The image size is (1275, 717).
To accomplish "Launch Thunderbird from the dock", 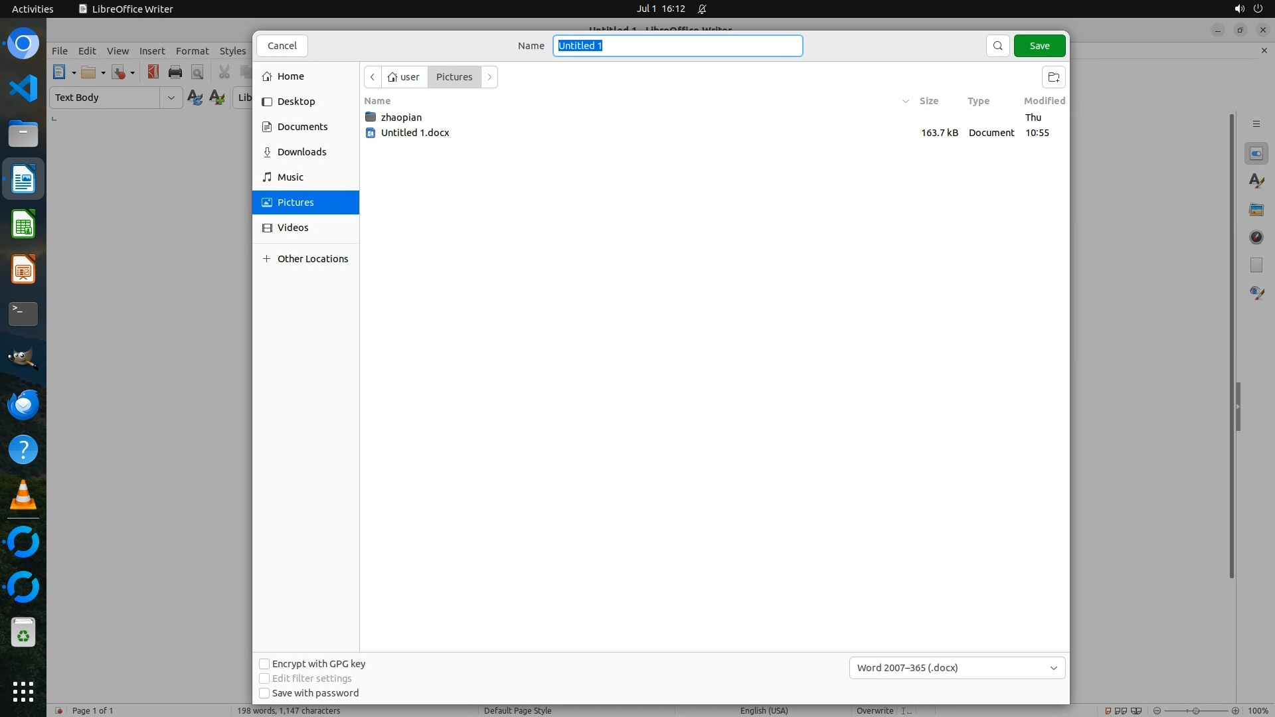I will pos(23,404).
